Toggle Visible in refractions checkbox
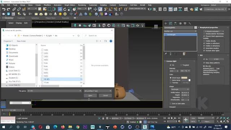231x130 pixels. click(x=204, y=46)
